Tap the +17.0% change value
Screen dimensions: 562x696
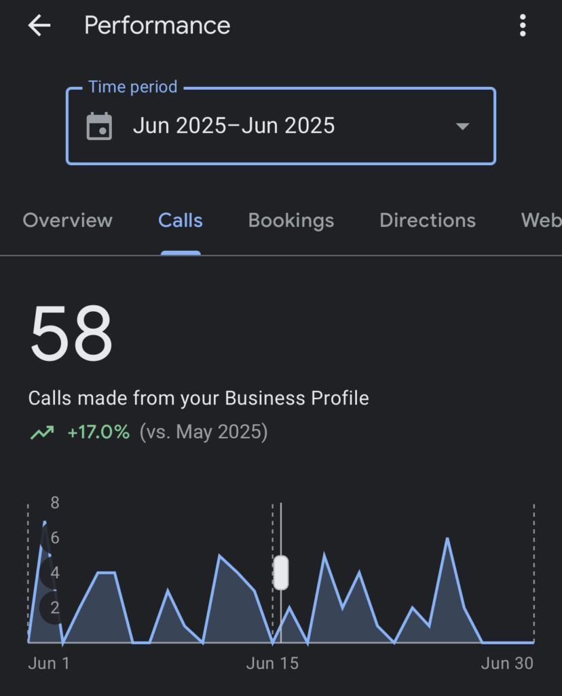[x=98, y=432]
